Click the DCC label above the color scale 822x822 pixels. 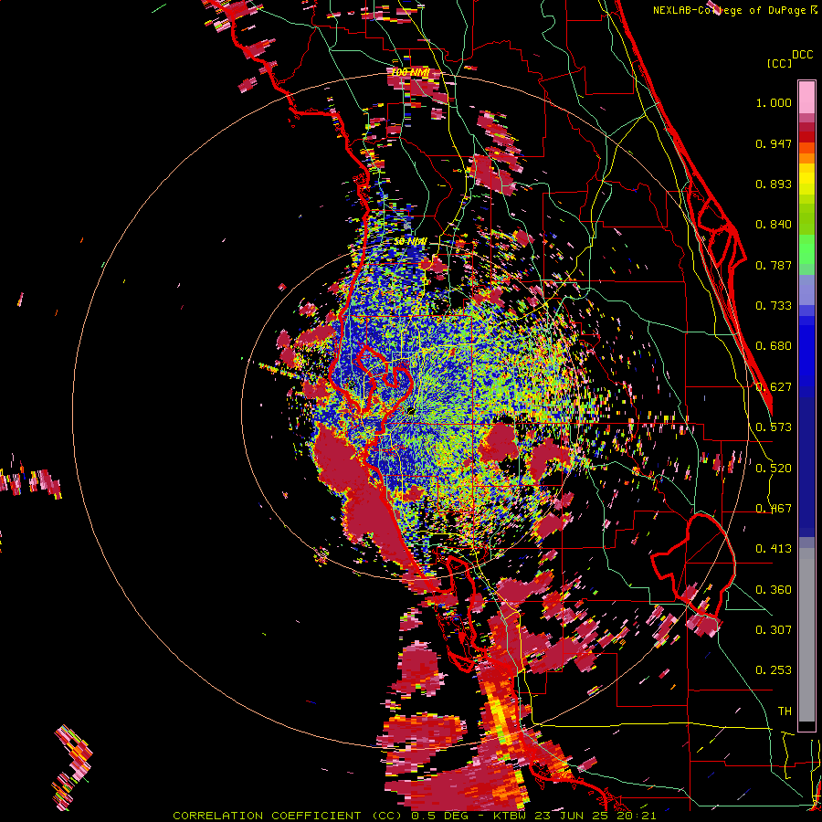point(802,55)
